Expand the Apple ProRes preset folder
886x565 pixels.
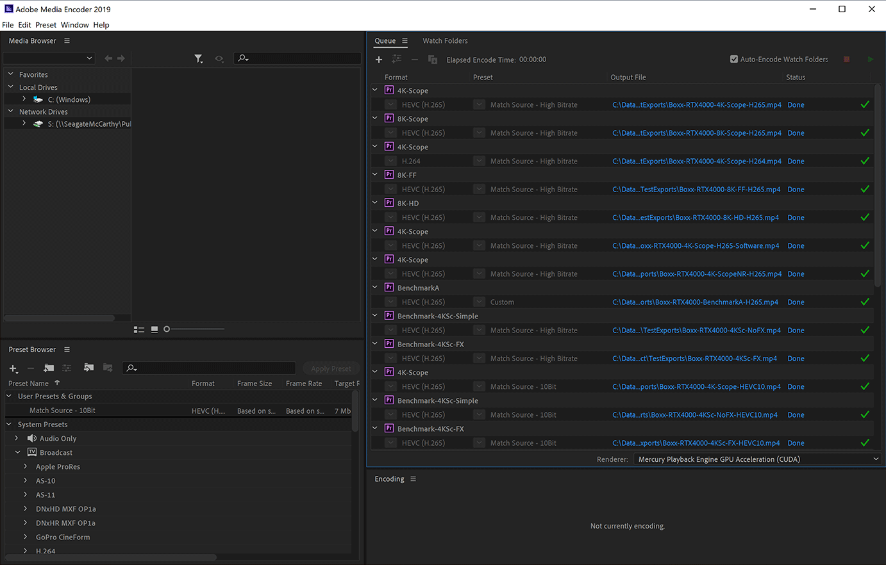click(x=26, y=467)
